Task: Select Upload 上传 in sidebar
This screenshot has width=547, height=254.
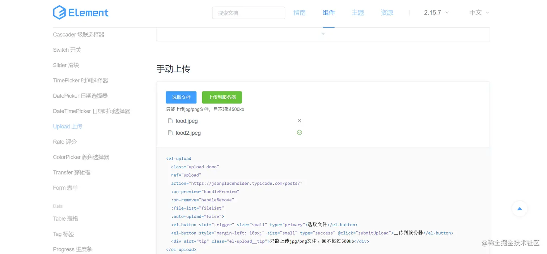Action: [68, 126]
